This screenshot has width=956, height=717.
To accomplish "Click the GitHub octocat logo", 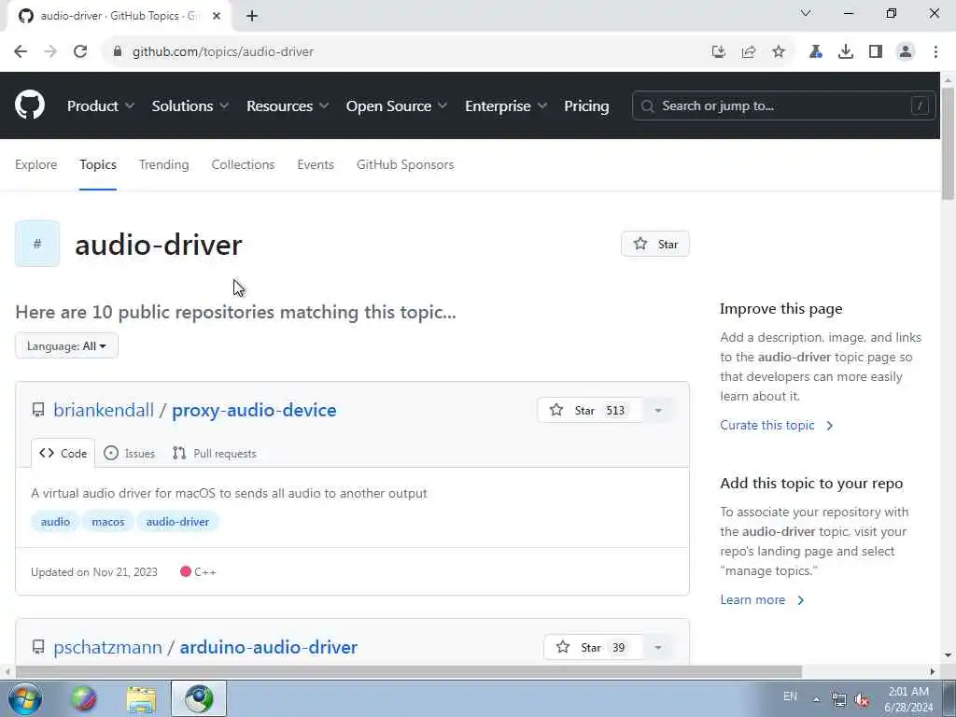I will click(x=29, y=105).
